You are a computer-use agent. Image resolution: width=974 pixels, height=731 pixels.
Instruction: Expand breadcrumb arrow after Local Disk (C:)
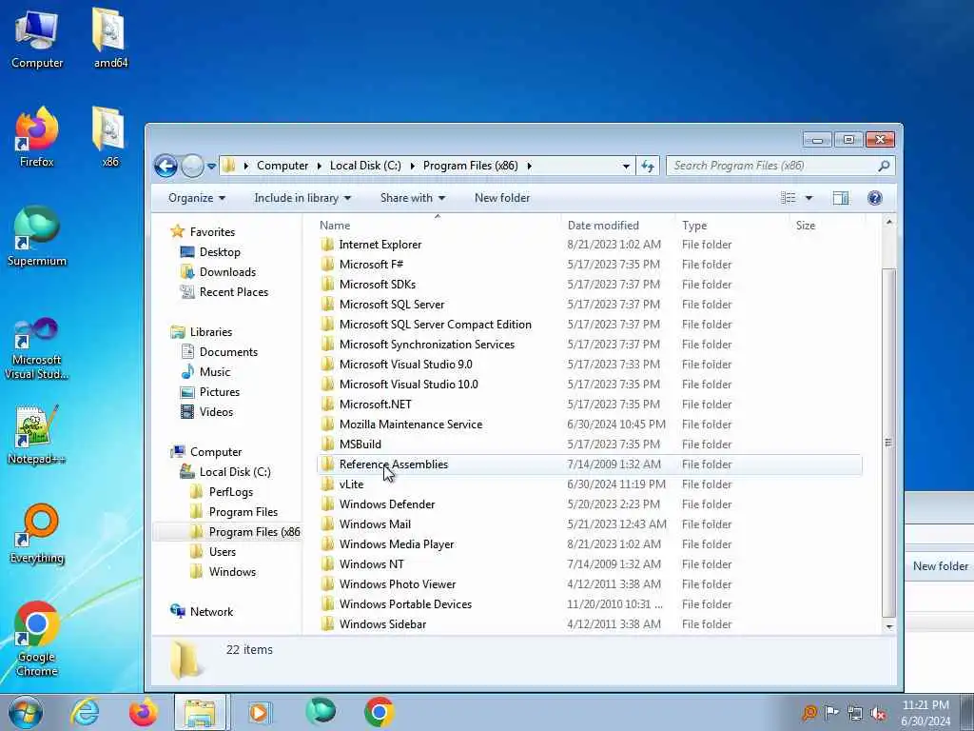[412, 166]
